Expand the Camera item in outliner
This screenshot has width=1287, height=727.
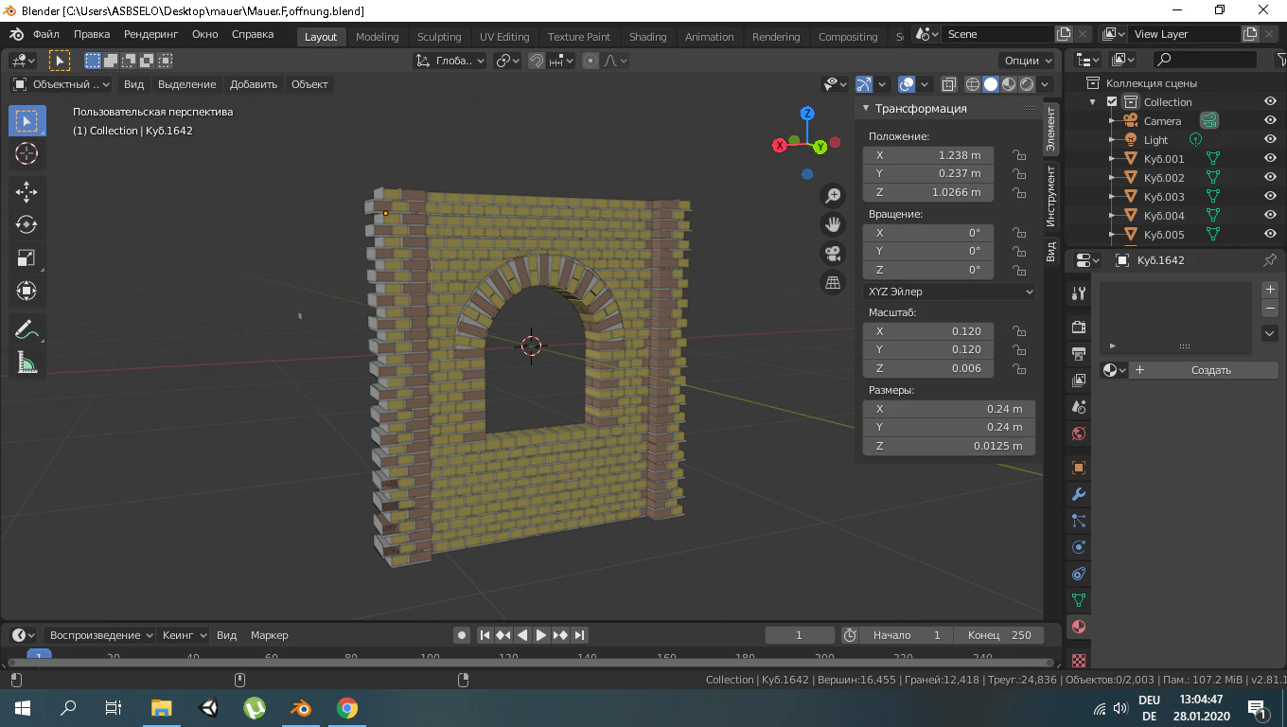1113,121
